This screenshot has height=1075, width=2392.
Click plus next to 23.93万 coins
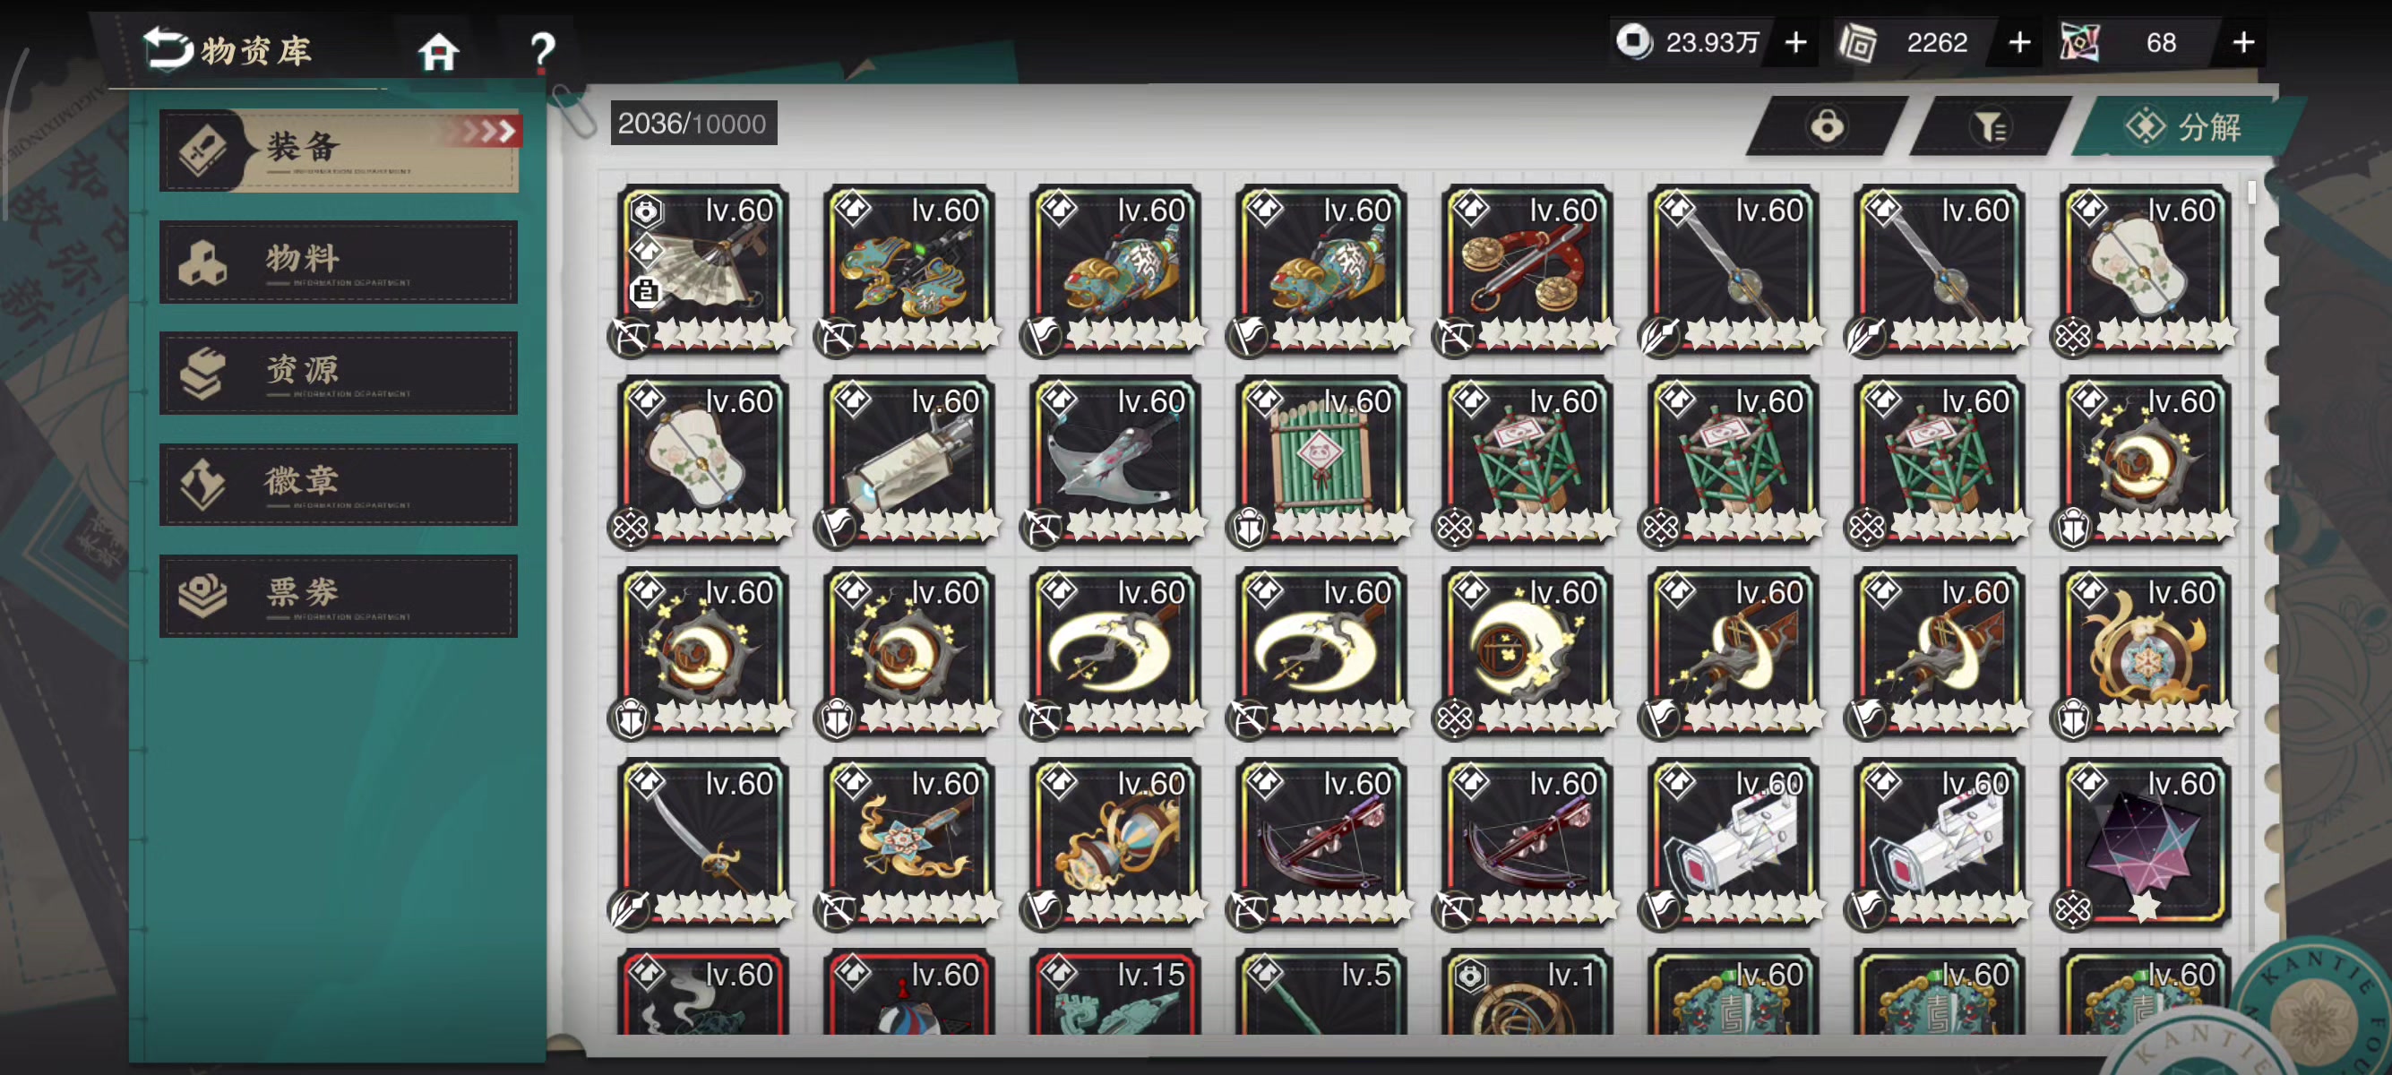tap(1796, 43)
